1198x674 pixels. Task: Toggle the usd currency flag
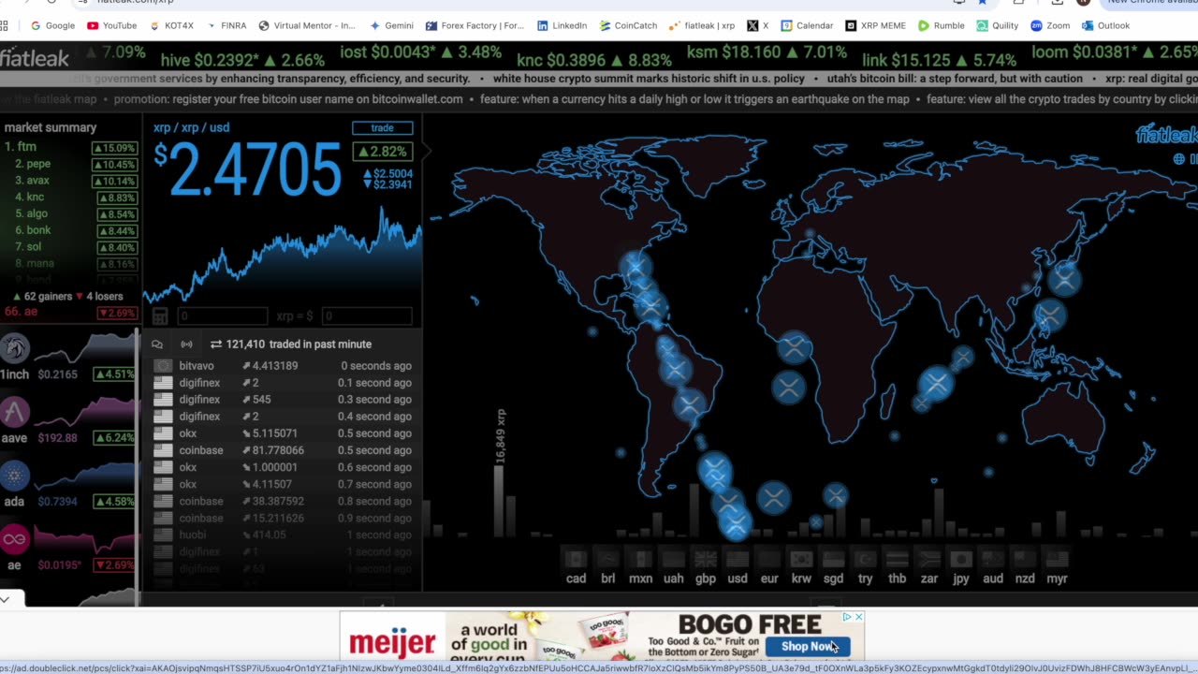(738, 559)
